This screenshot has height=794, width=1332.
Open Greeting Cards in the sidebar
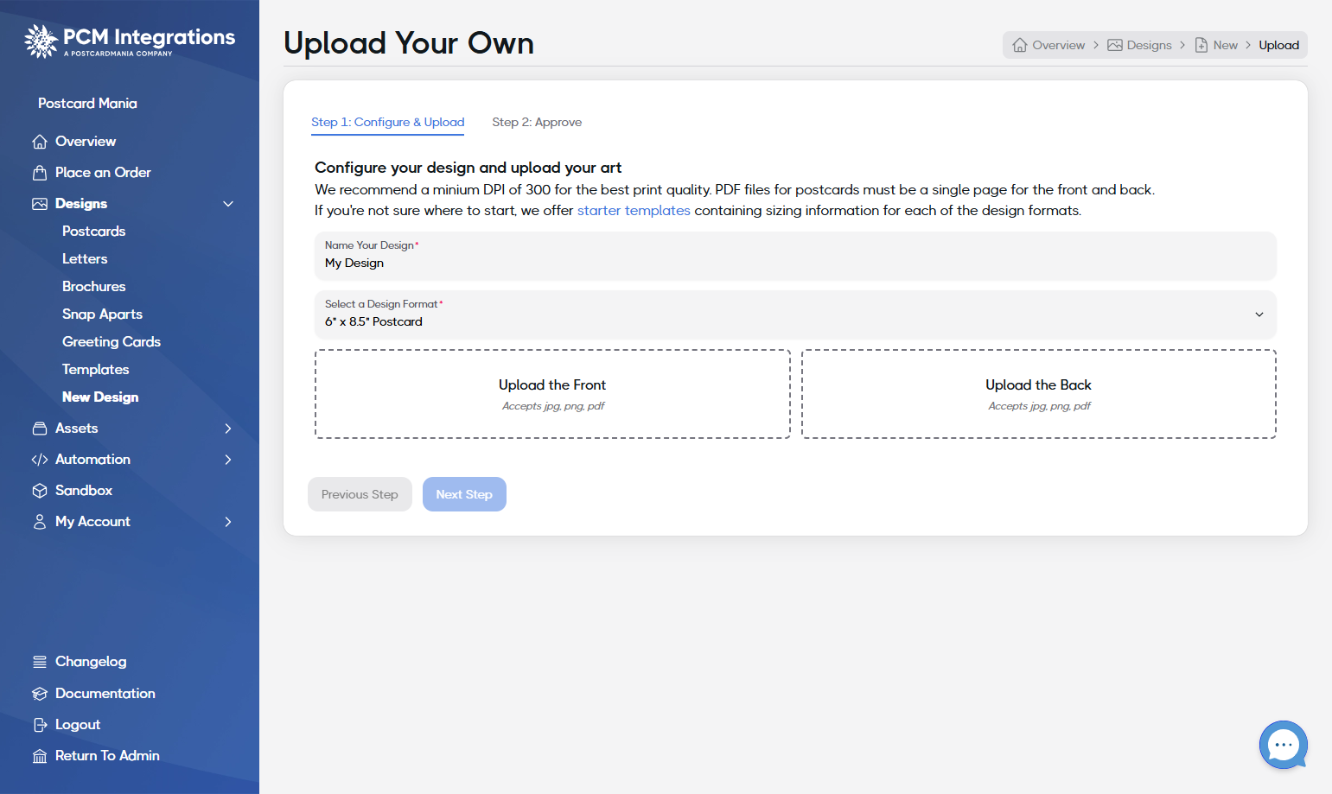(x=112, y=342)
